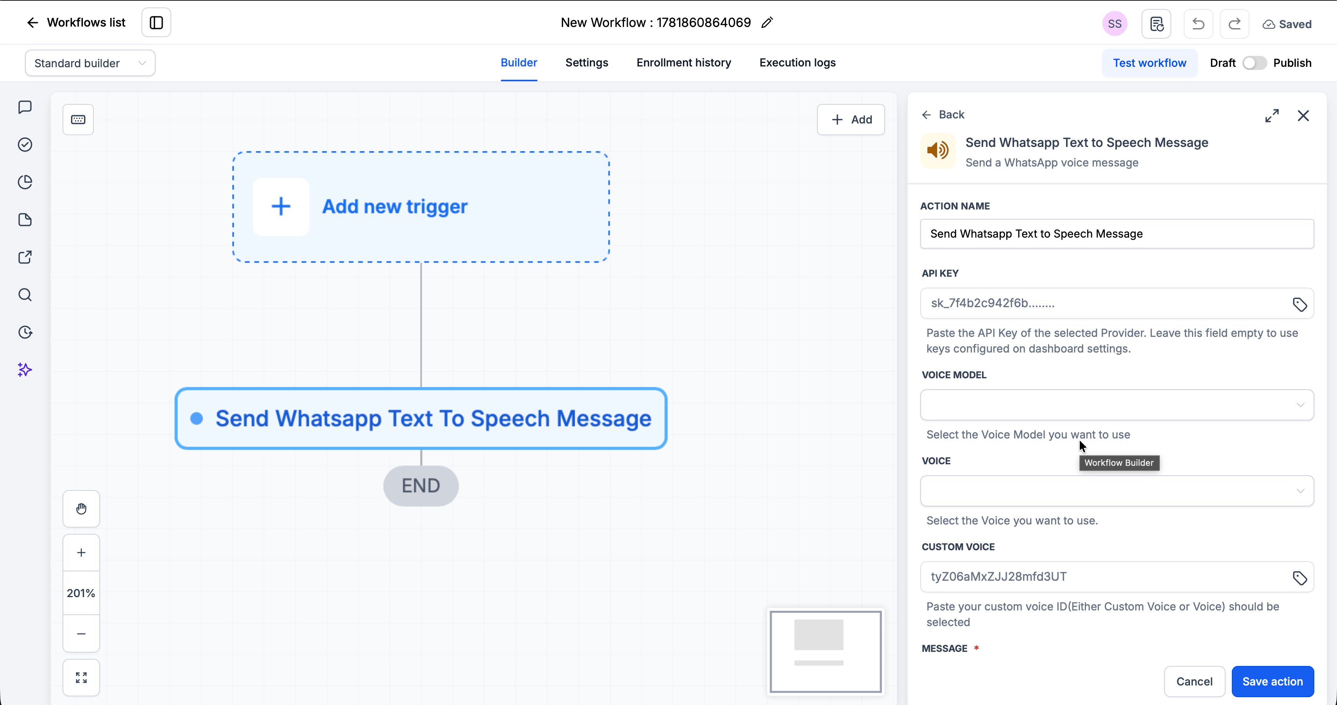
Task: Open the Enrollment history tab
Action: [684, 63]
